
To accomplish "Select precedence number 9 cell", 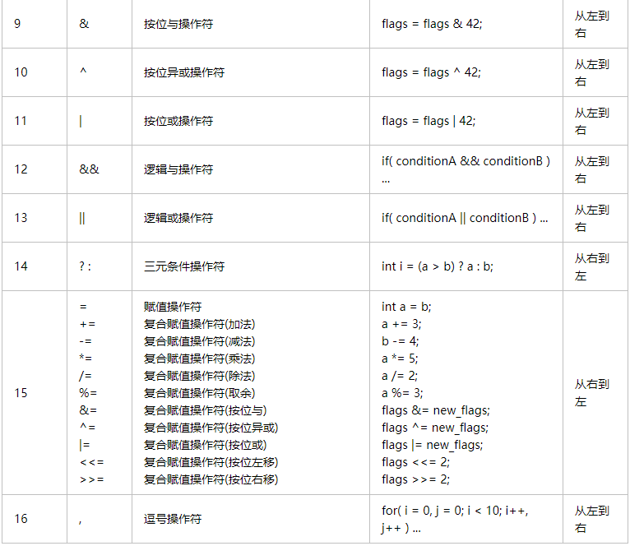I will coord(35,24).
